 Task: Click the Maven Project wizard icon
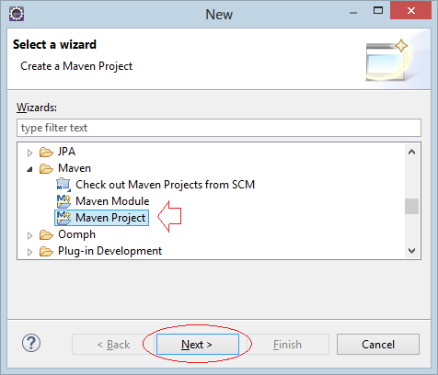(63, 218)
